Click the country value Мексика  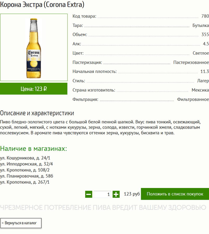tap(200, 90)
